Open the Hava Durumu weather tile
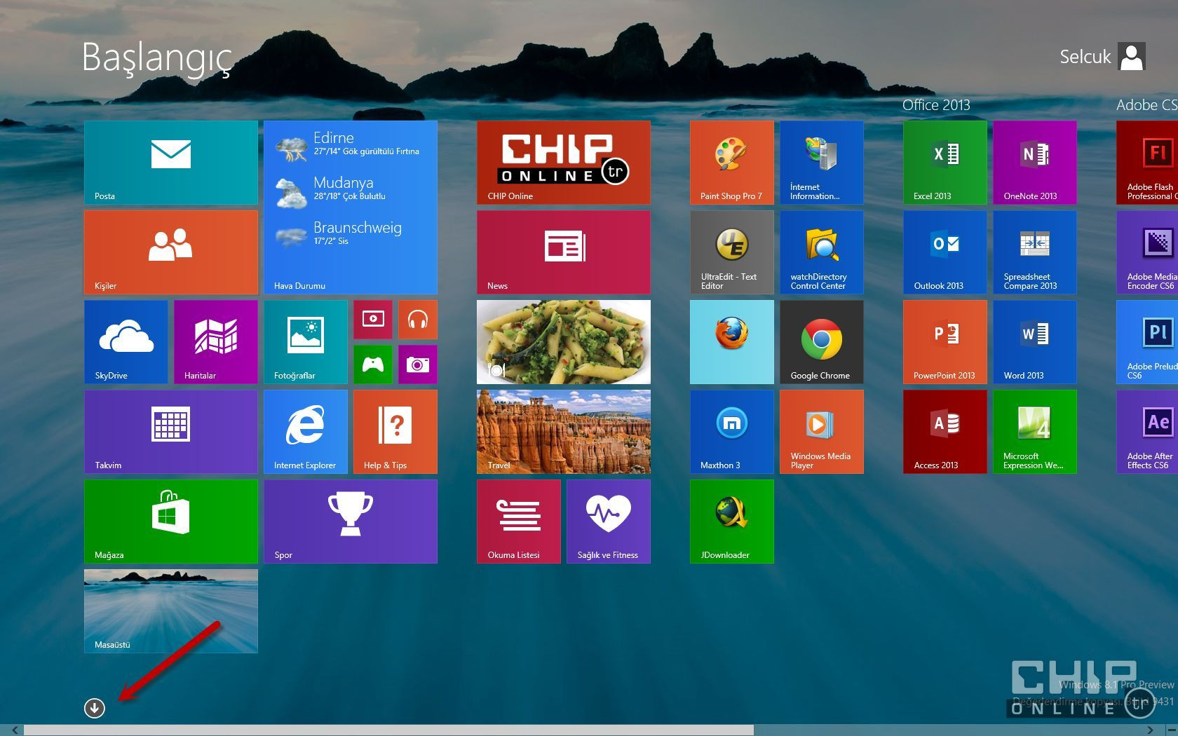Image resolution: width=1178 pixels, height=736 pixels. [351, 207]
